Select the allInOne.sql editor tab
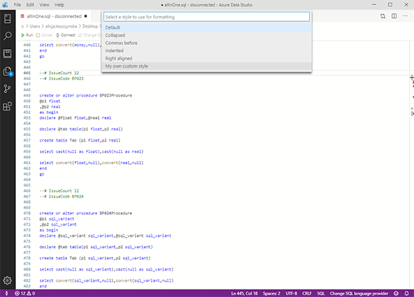The height and width of the screenshot is (297, 414). pyautogui.click(x=54, y=17)
